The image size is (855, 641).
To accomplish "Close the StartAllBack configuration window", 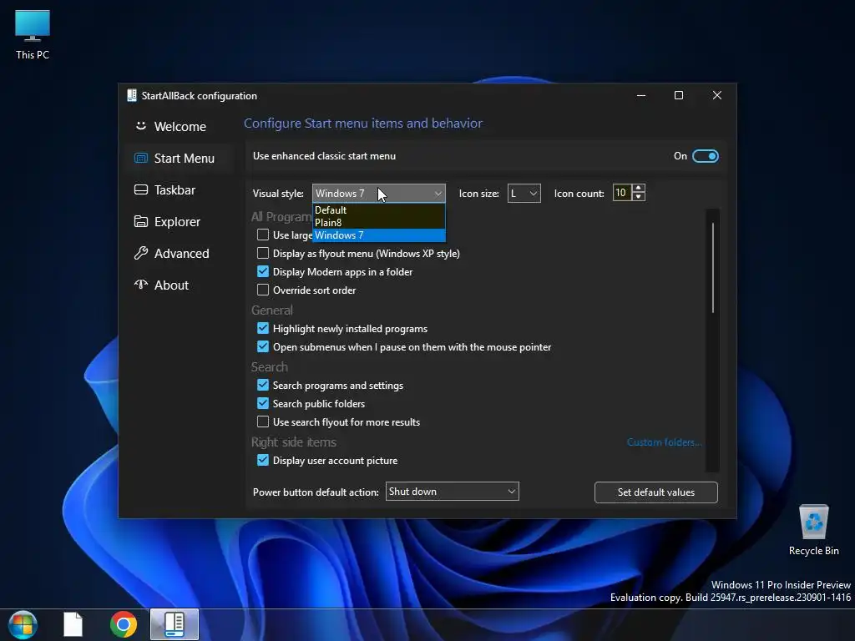I will [717, 95].
